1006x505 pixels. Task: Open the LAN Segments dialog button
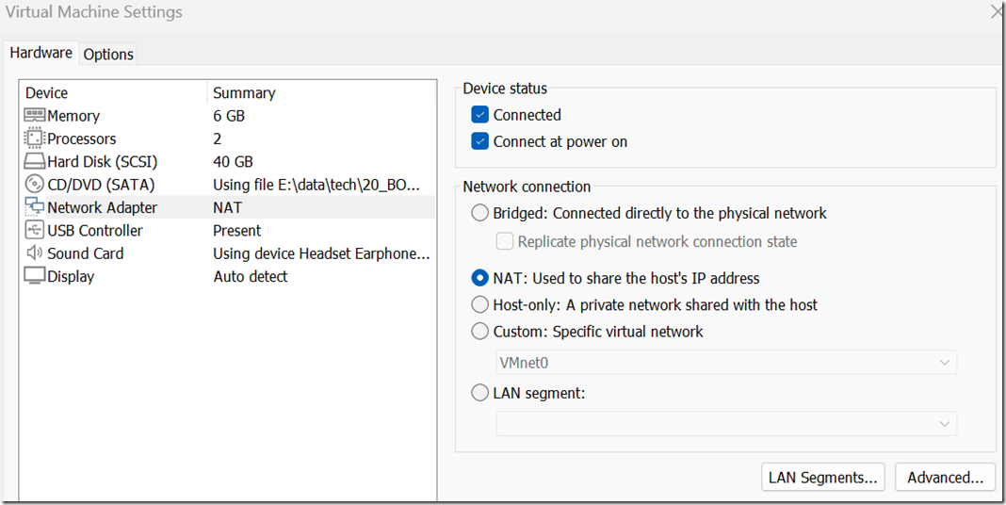coord(822,478)
